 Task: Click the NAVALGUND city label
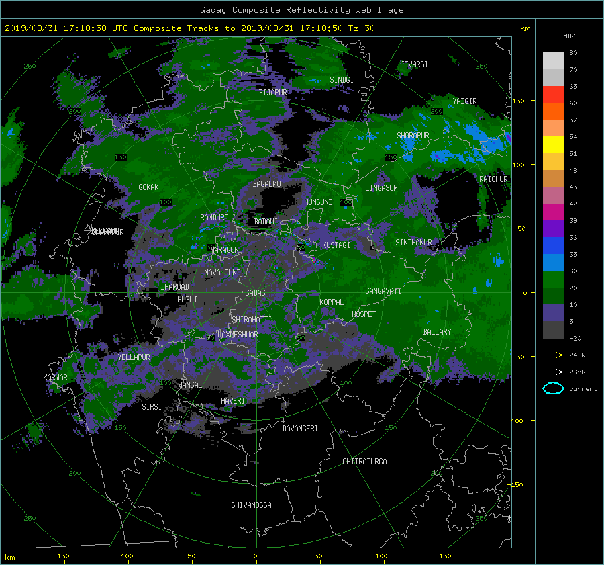pos(222,272)
